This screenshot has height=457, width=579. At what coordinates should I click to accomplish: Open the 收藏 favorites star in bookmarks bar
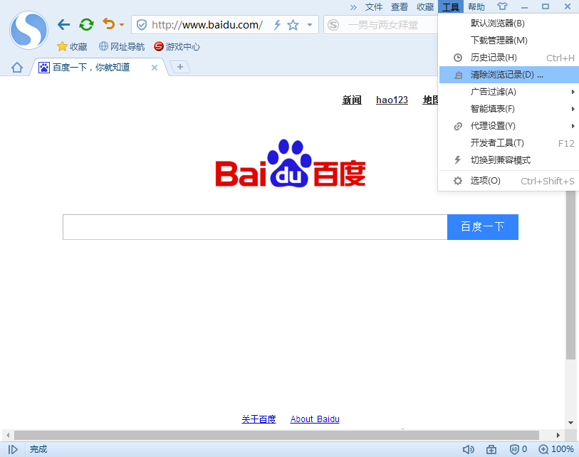(x=72, y=46)
